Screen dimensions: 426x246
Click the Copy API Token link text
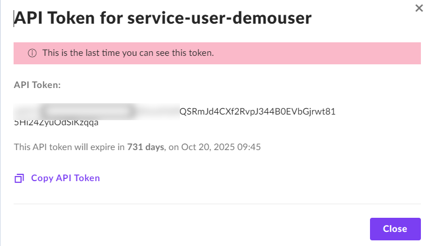[66, 178]
